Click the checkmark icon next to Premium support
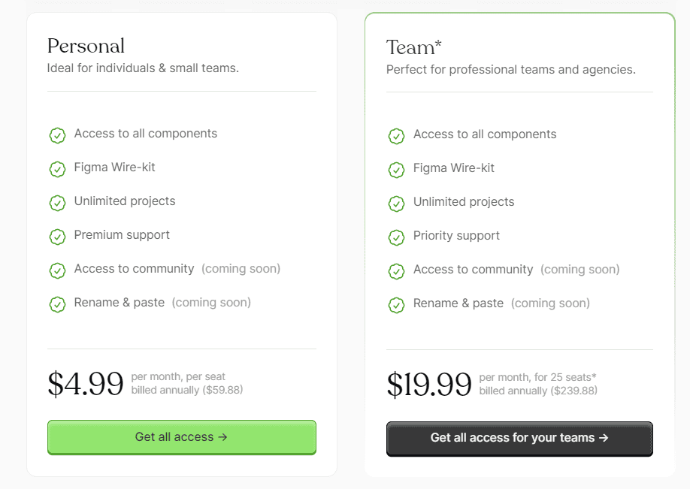 tap(58, 236)
